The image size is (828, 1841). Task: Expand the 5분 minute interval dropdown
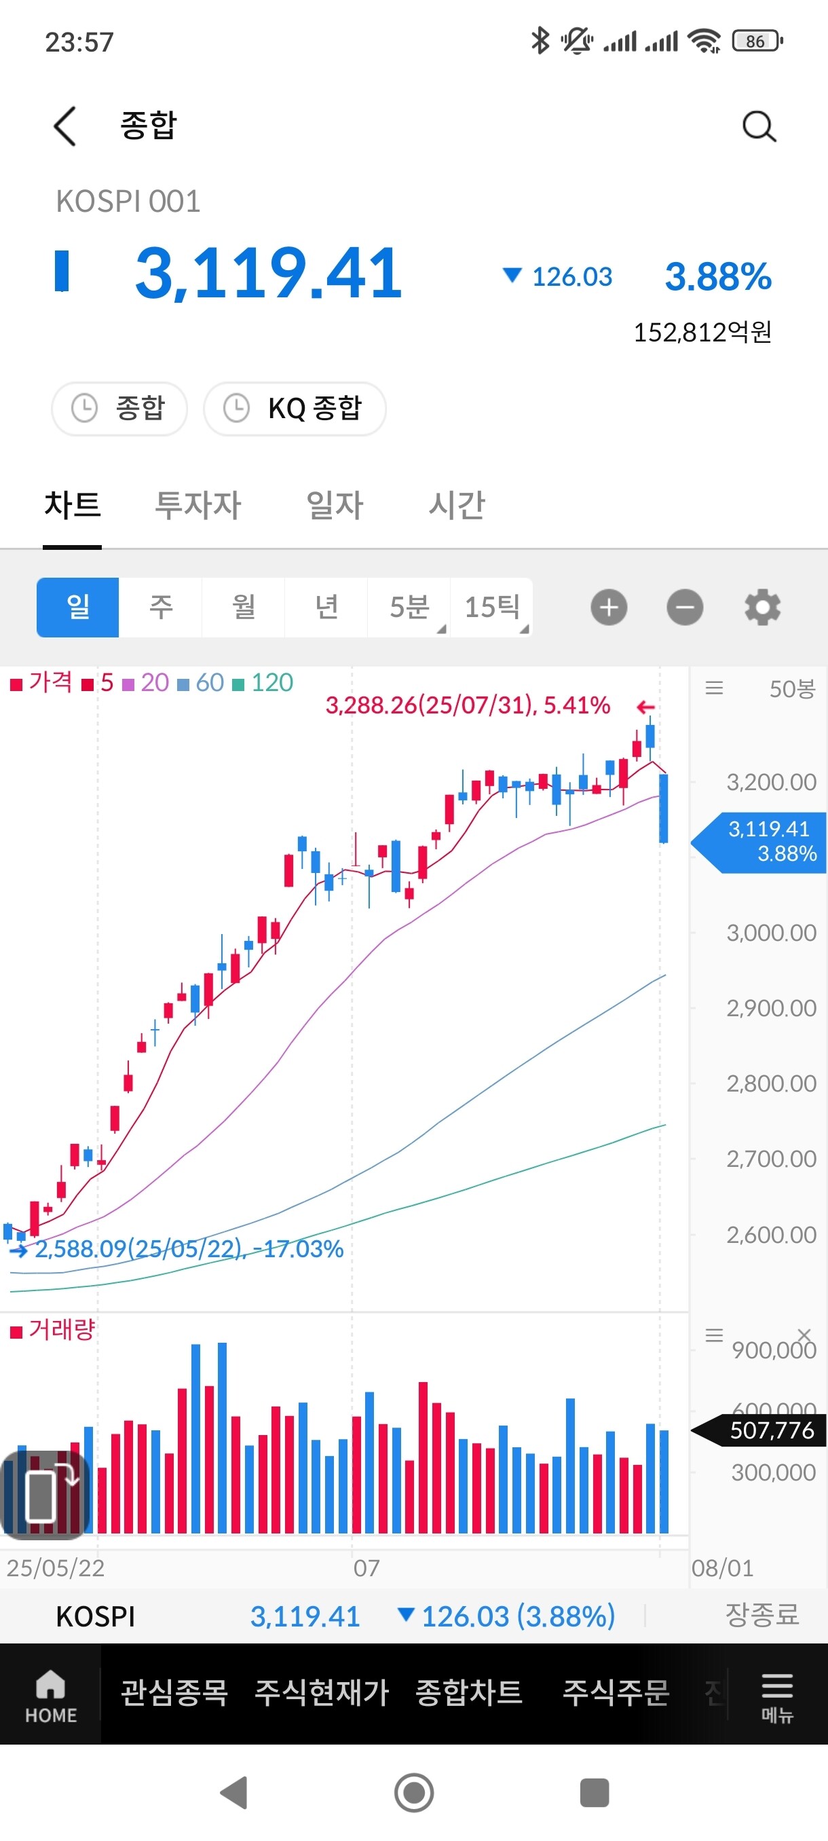tap(409, 608)
